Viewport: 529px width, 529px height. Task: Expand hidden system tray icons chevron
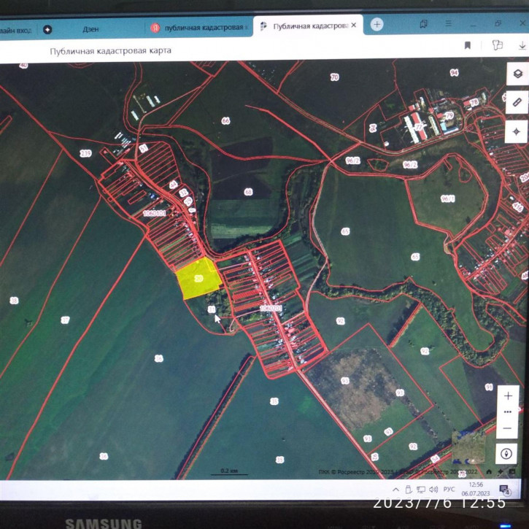[x=396, y=490]
